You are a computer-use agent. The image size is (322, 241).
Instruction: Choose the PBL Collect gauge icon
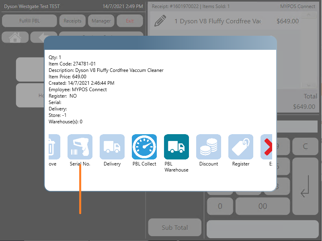(144, 147)
